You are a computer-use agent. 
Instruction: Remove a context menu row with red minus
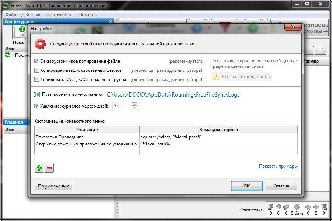[49, 168]
